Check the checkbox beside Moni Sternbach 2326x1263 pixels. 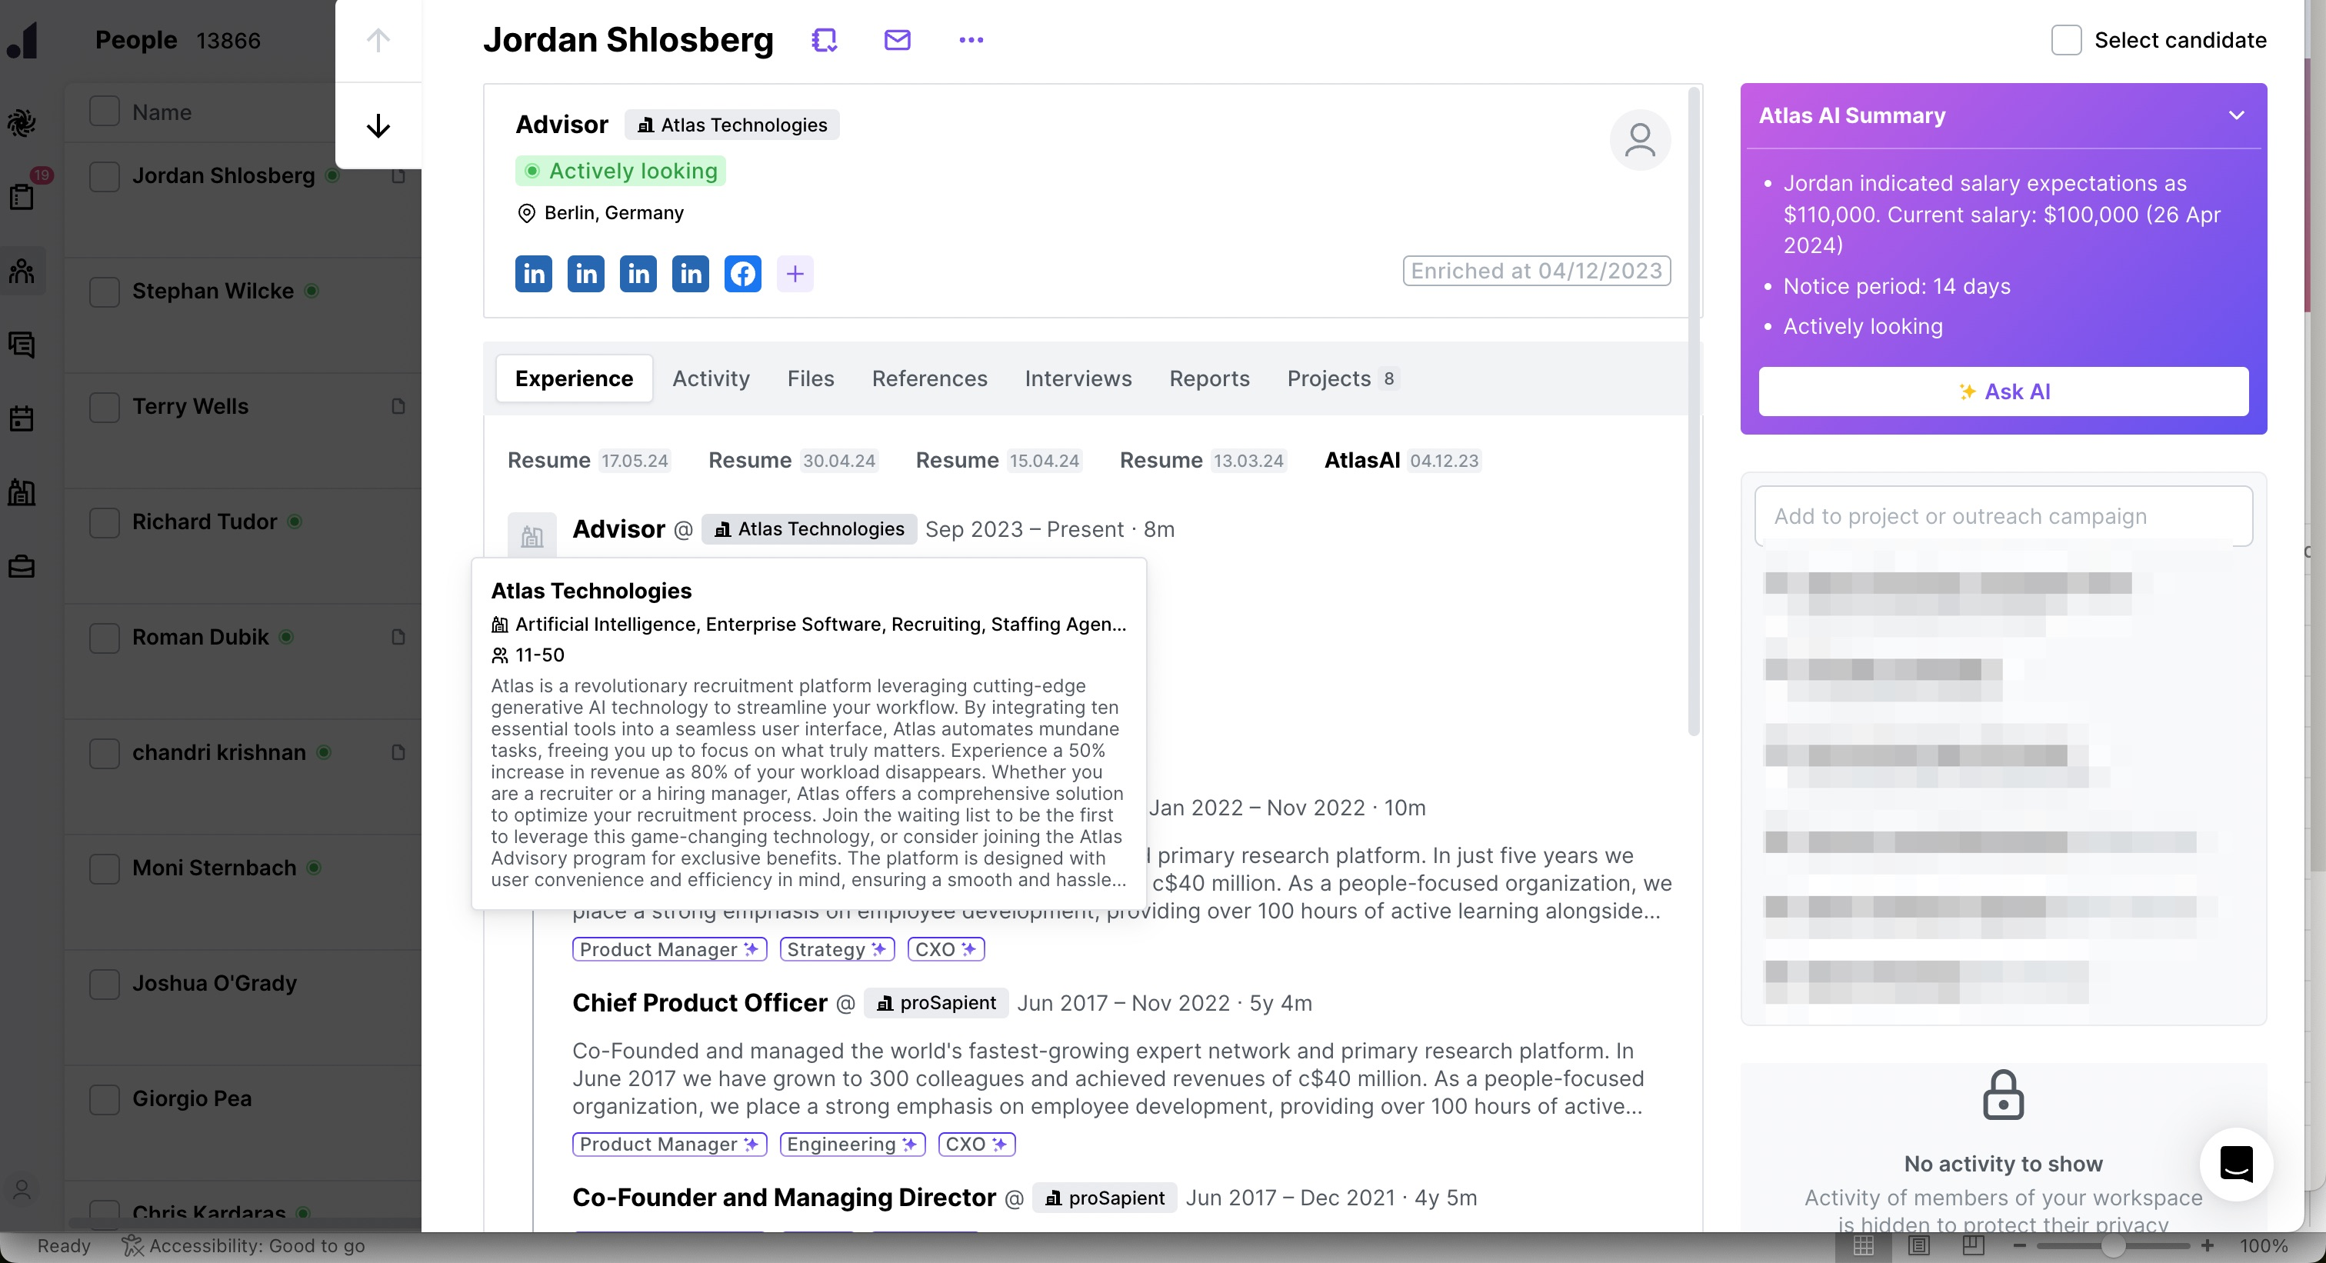pos(105,868)
